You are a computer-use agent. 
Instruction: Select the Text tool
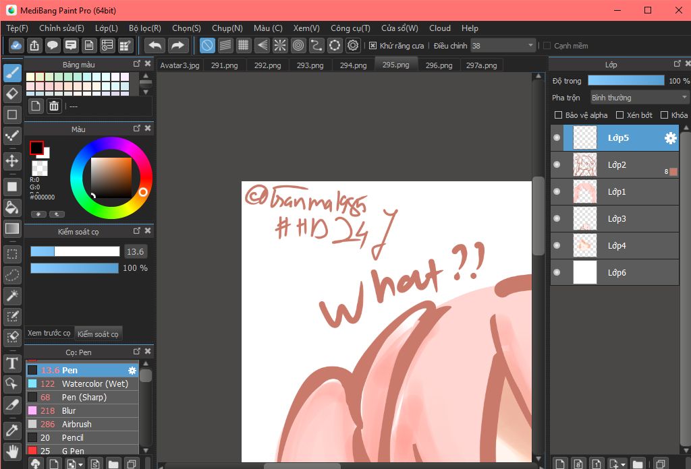12,363
